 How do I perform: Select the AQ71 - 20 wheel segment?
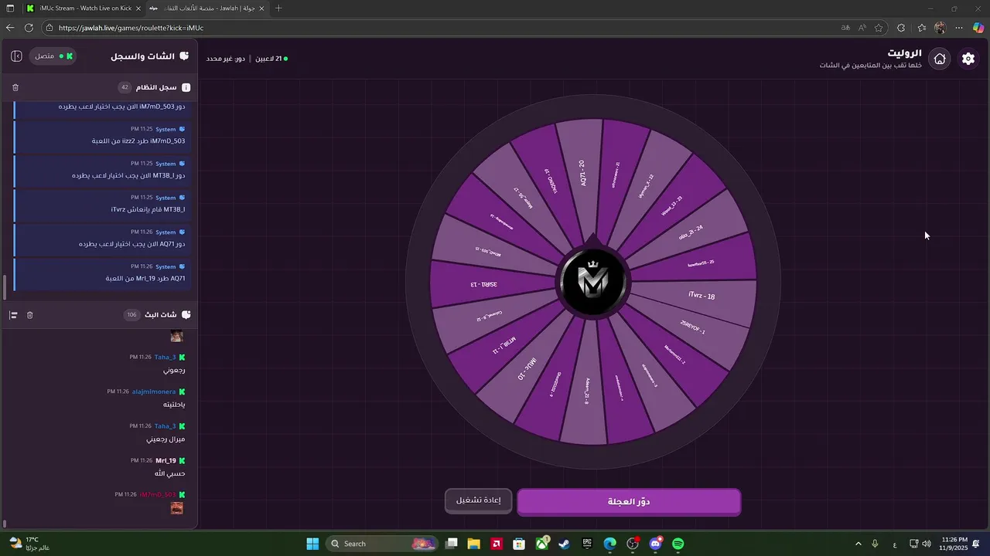[x=582, y=171]
